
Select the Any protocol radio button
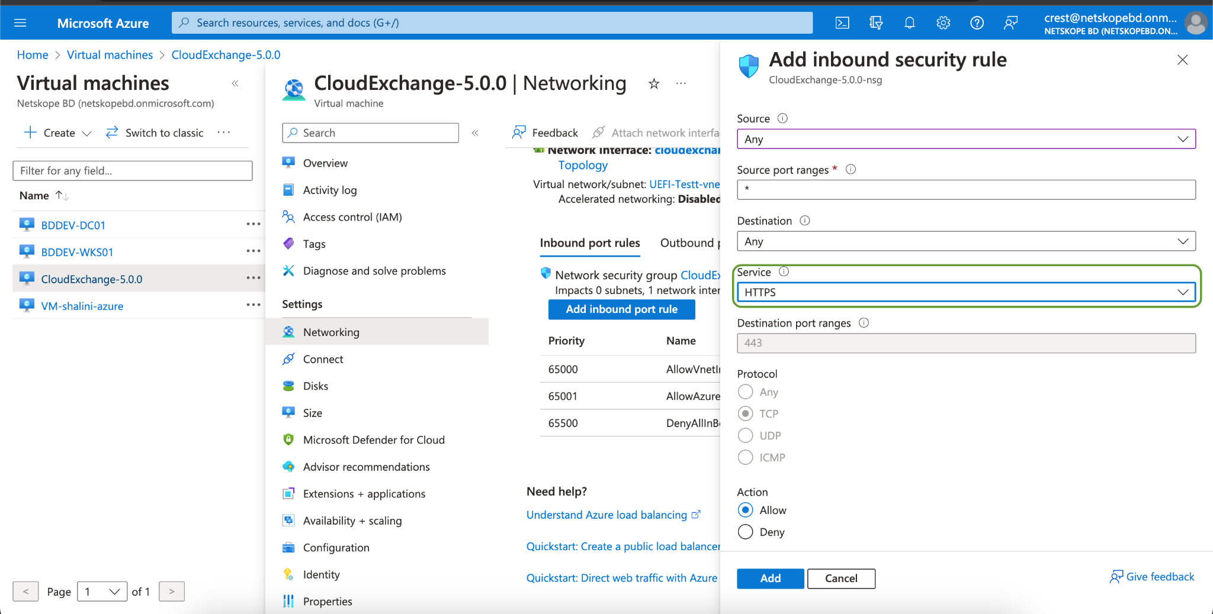(x=746, y=392)
